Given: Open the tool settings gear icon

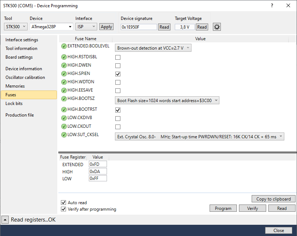Looking at the screenshot, I should [217, 27].
